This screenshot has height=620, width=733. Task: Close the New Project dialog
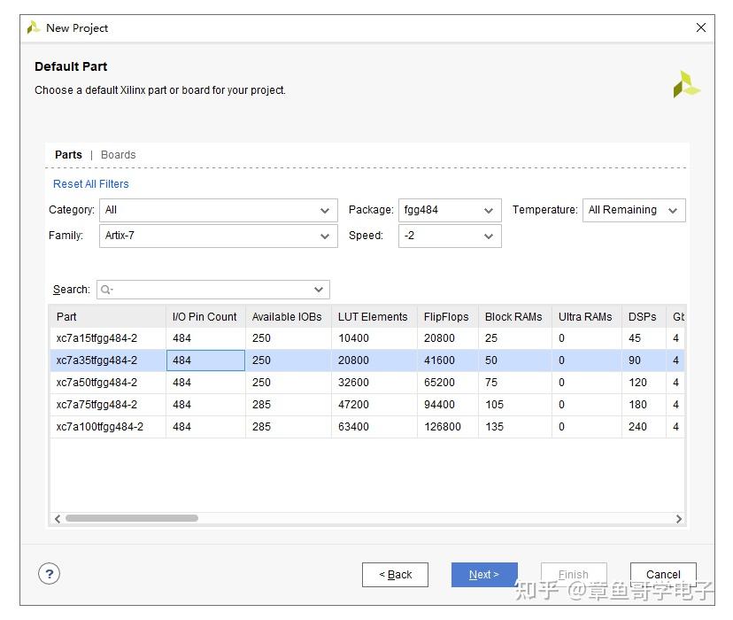701,27
